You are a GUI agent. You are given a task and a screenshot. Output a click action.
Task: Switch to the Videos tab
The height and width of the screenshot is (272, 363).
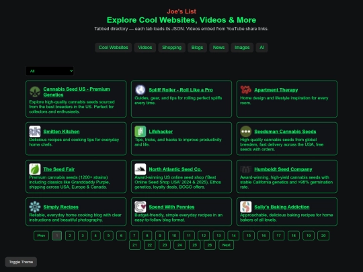point(145,48)
